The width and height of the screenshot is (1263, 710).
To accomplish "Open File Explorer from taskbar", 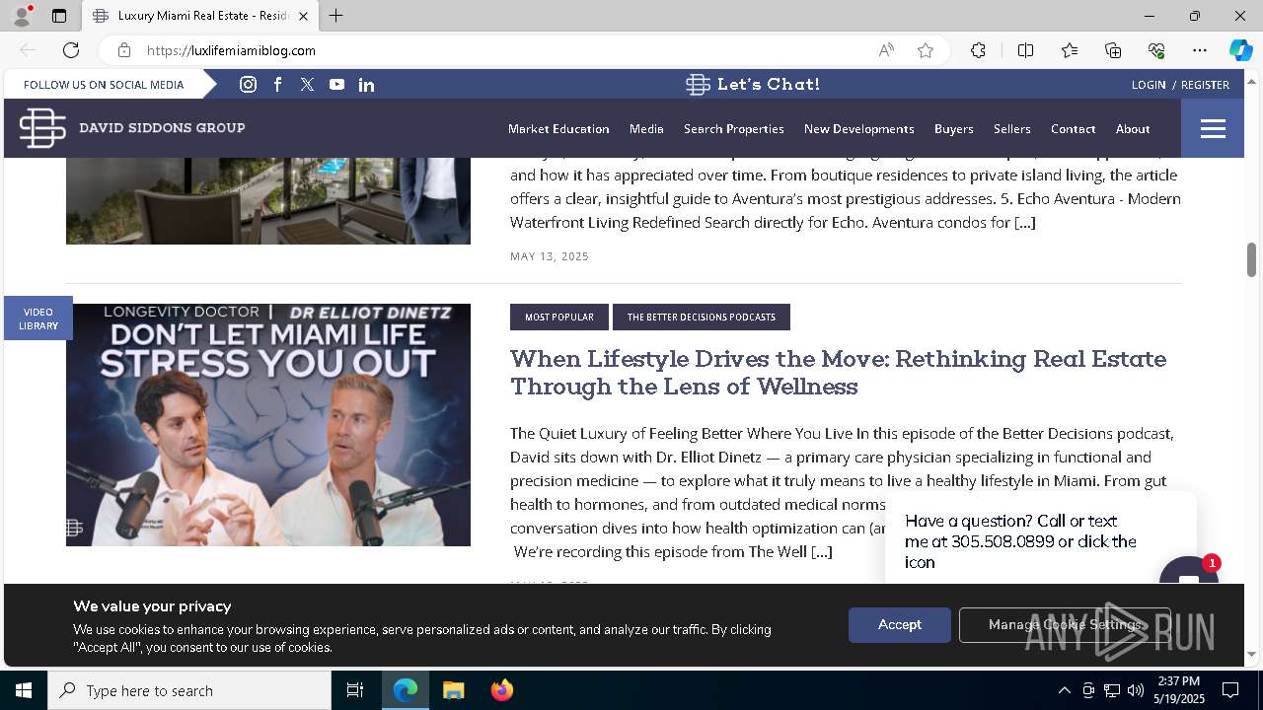I will click(x=453, y=690).
